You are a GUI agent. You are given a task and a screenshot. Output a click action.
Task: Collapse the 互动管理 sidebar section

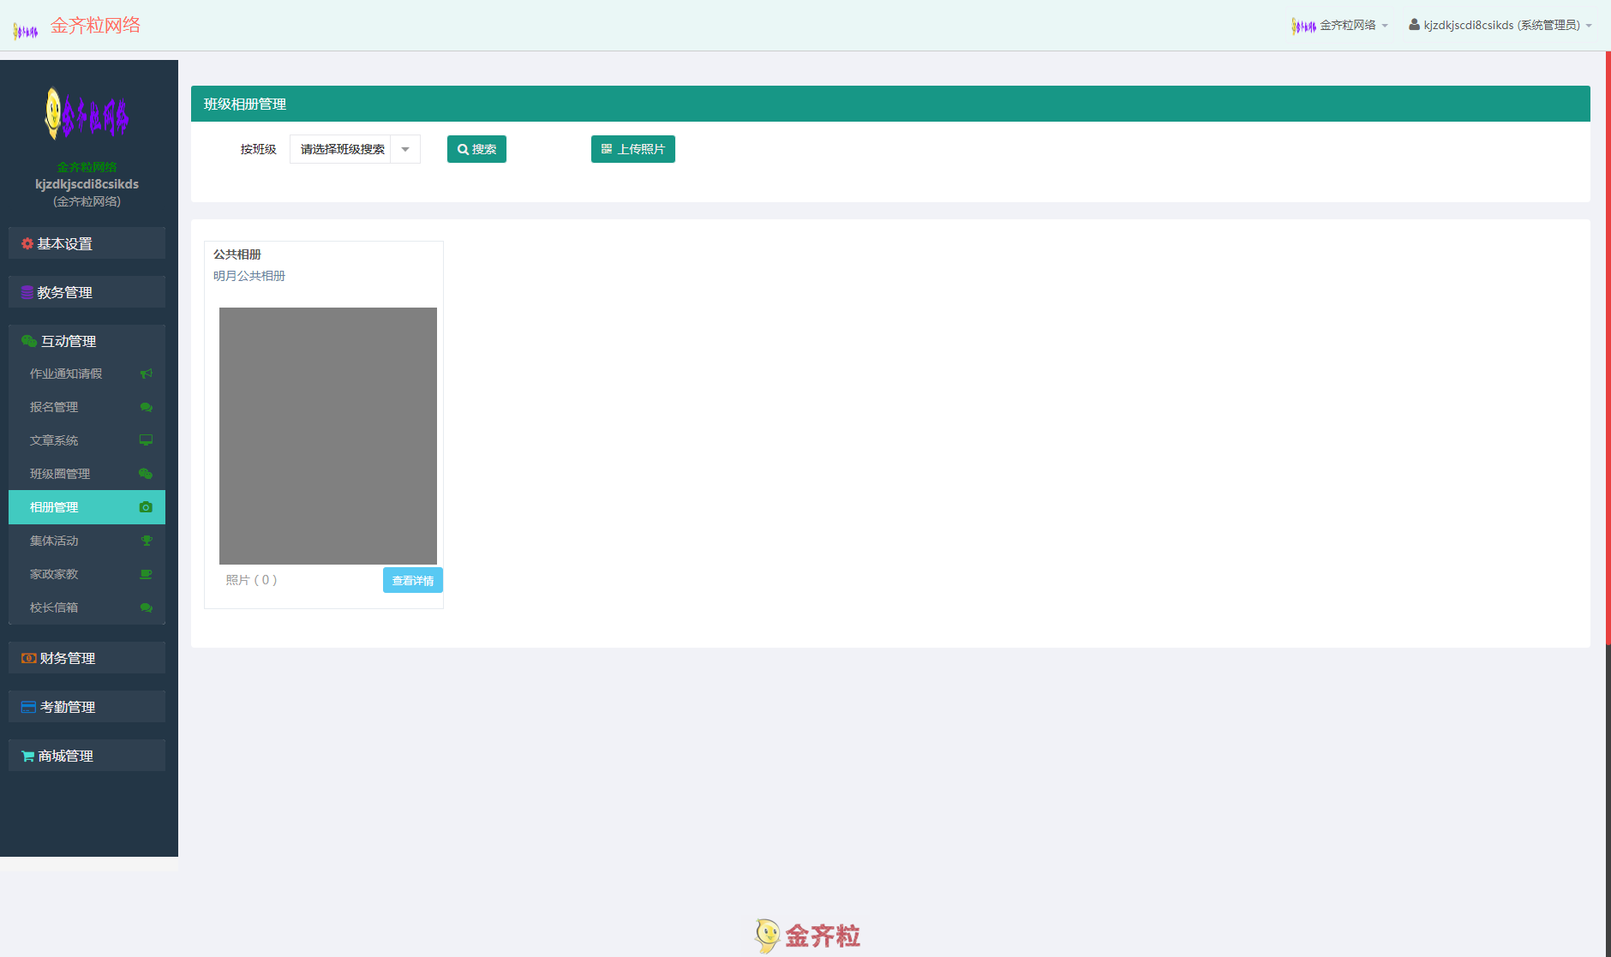pos(87,341)
